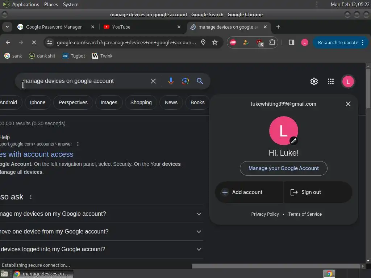The width and height of the screenshot is (371, 278).
Task: Start search by voice microphone
Action: click(x=171, y=81)
